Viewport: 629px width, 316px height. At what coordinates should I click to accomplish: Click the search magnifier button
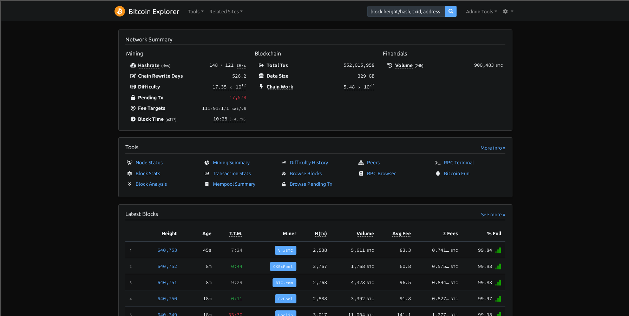[451, 11]
